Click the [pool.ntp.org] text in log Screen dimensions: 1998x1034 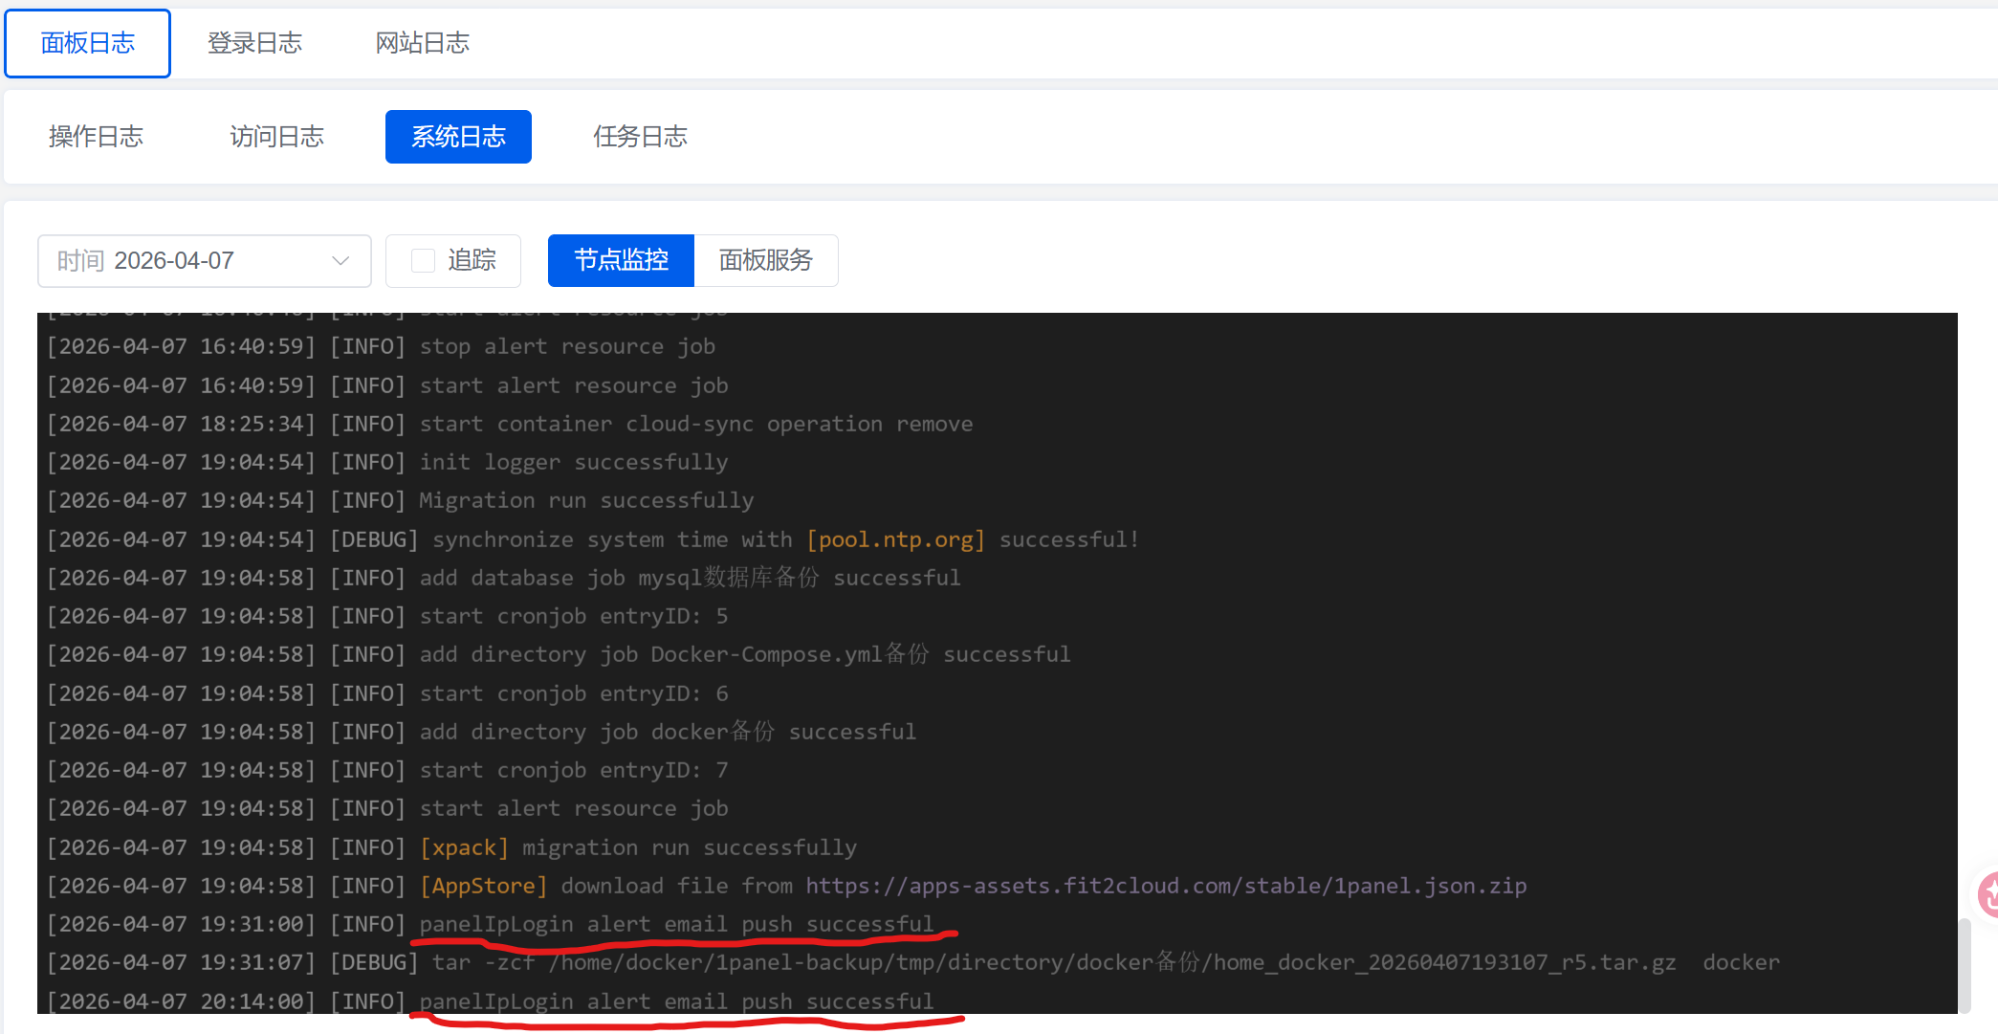(x=895, y=539)
